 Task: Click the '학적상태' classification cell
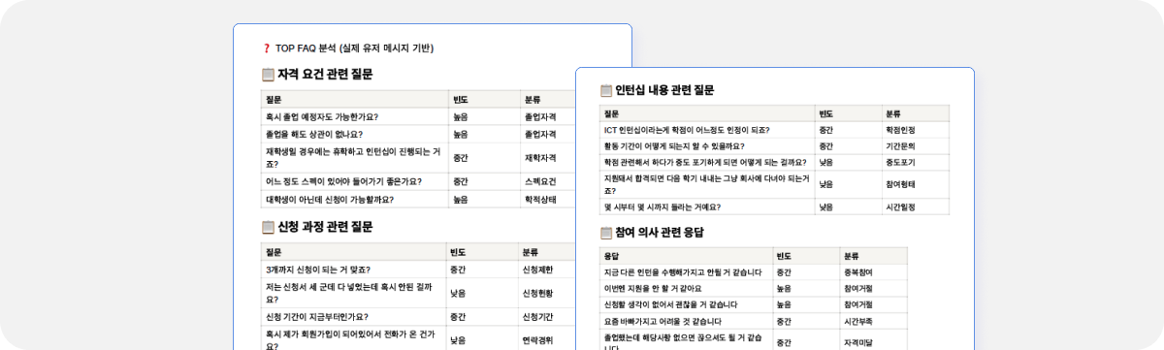click(x=539, y=200)
